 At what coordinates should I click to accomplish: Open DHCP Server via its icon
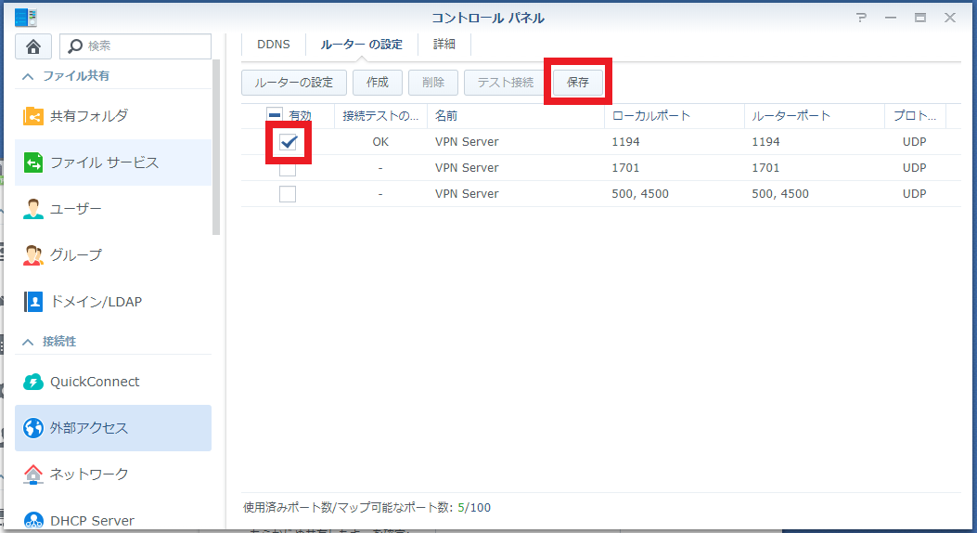33,521
